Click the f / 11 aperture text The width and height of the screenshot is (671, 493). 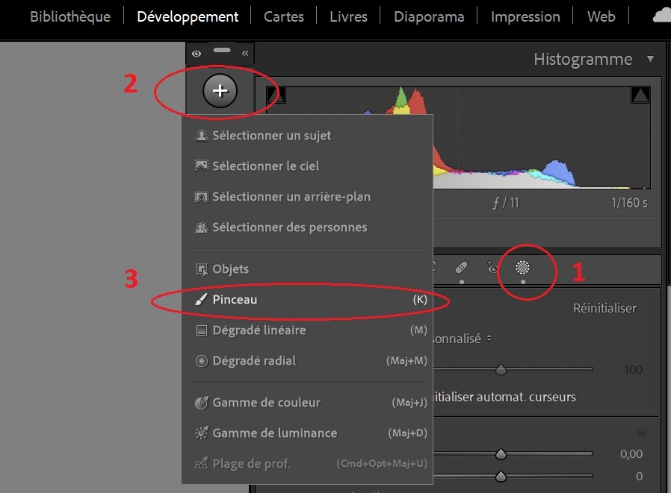coord(506,203)
